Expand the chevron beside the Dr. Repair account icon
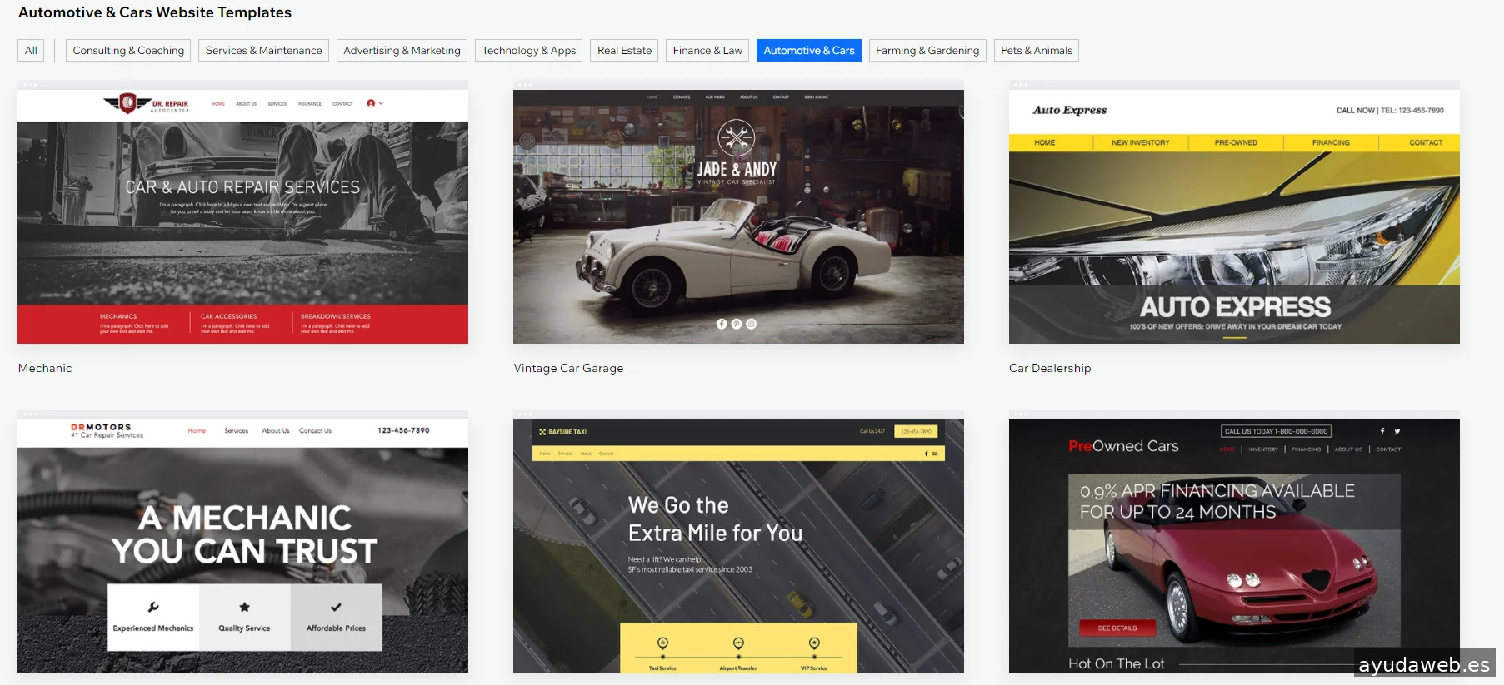The height and width of the screenshot is (685, 1504). coord(382,103)
